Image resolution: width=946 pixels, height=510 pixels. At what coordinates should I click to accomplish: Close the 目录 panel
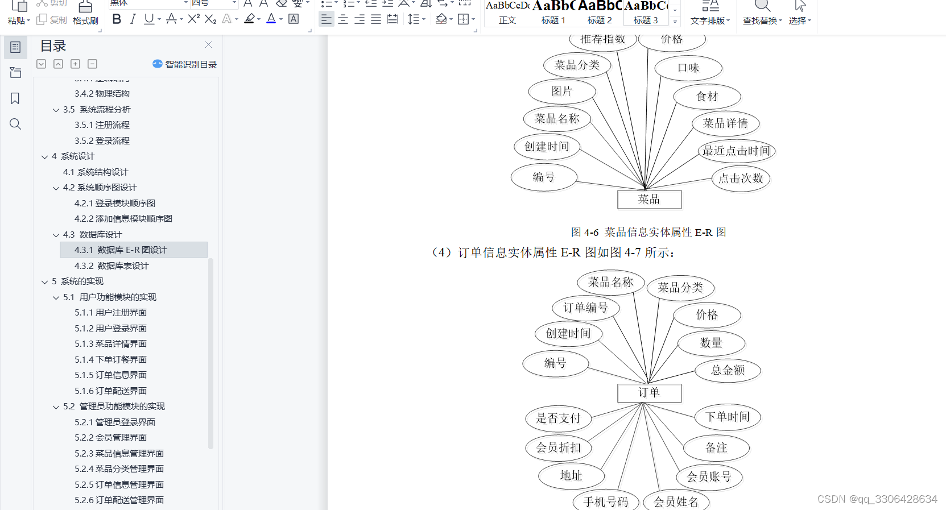[x=209, y=45]
